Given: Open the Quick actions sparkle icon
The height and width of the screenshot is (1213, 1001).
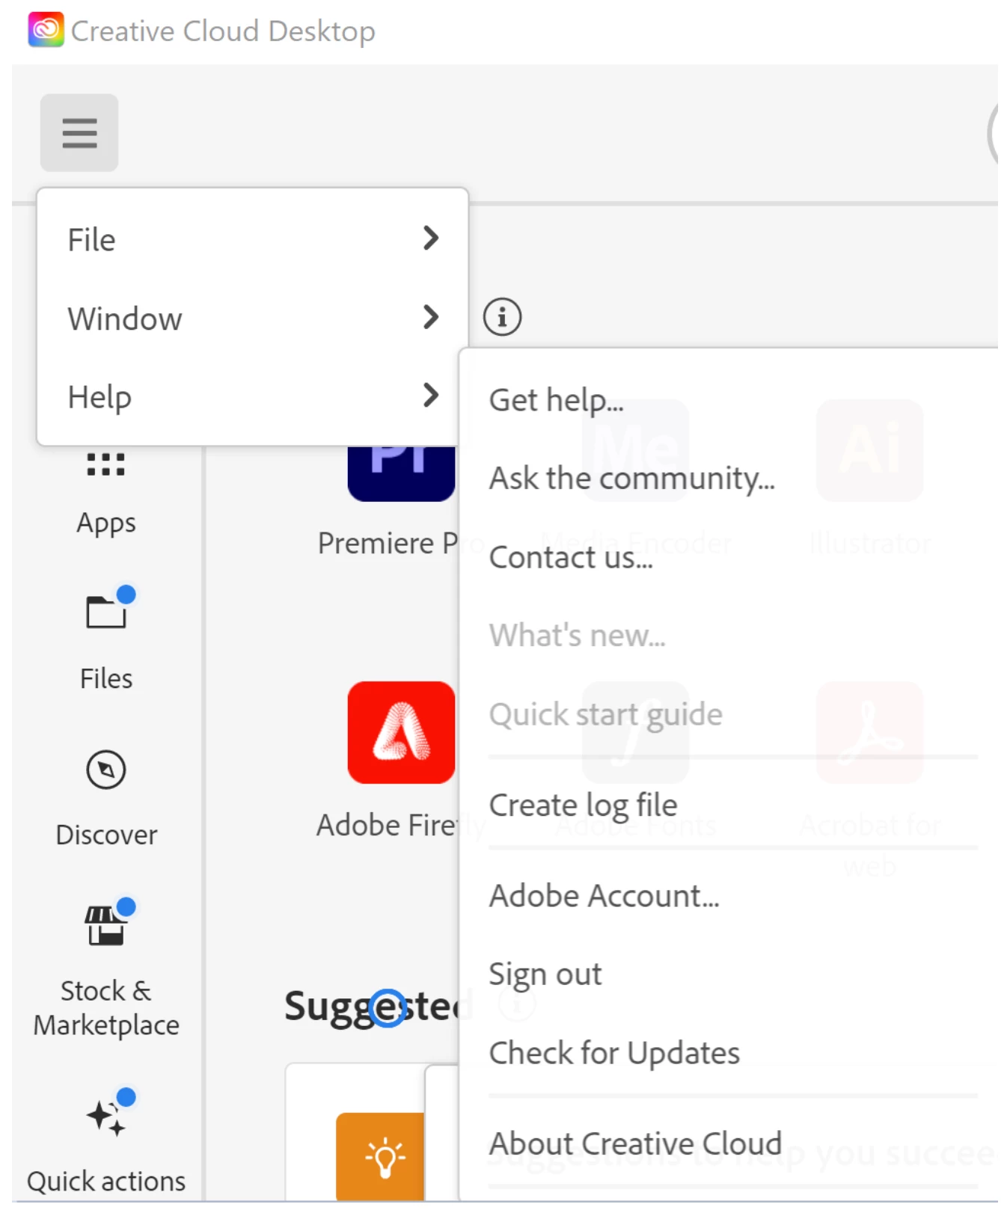Looking at the screenshot, I should 105,1117.
